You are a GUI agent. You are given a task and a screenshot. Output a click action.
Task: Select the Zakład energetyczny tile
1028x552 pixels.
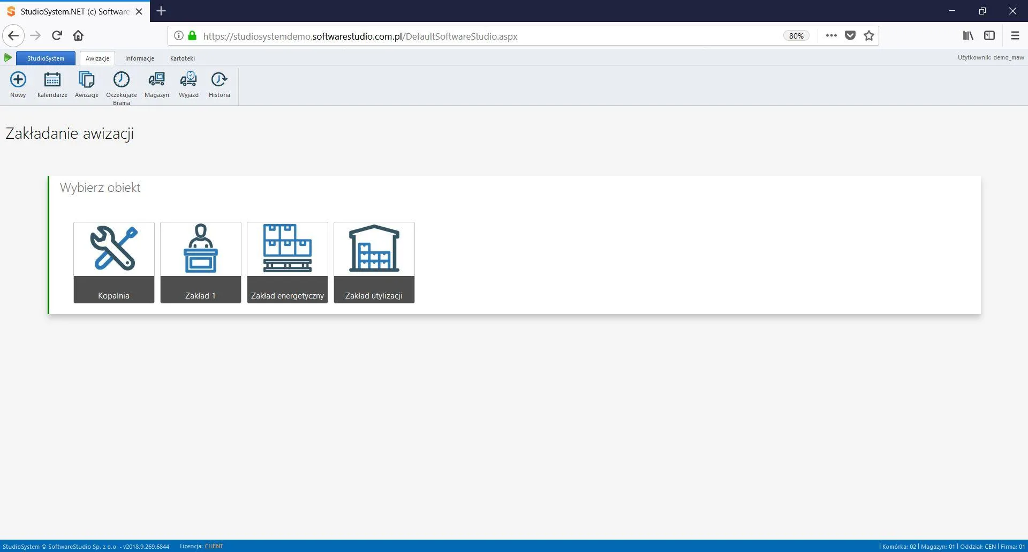[288, 263]
